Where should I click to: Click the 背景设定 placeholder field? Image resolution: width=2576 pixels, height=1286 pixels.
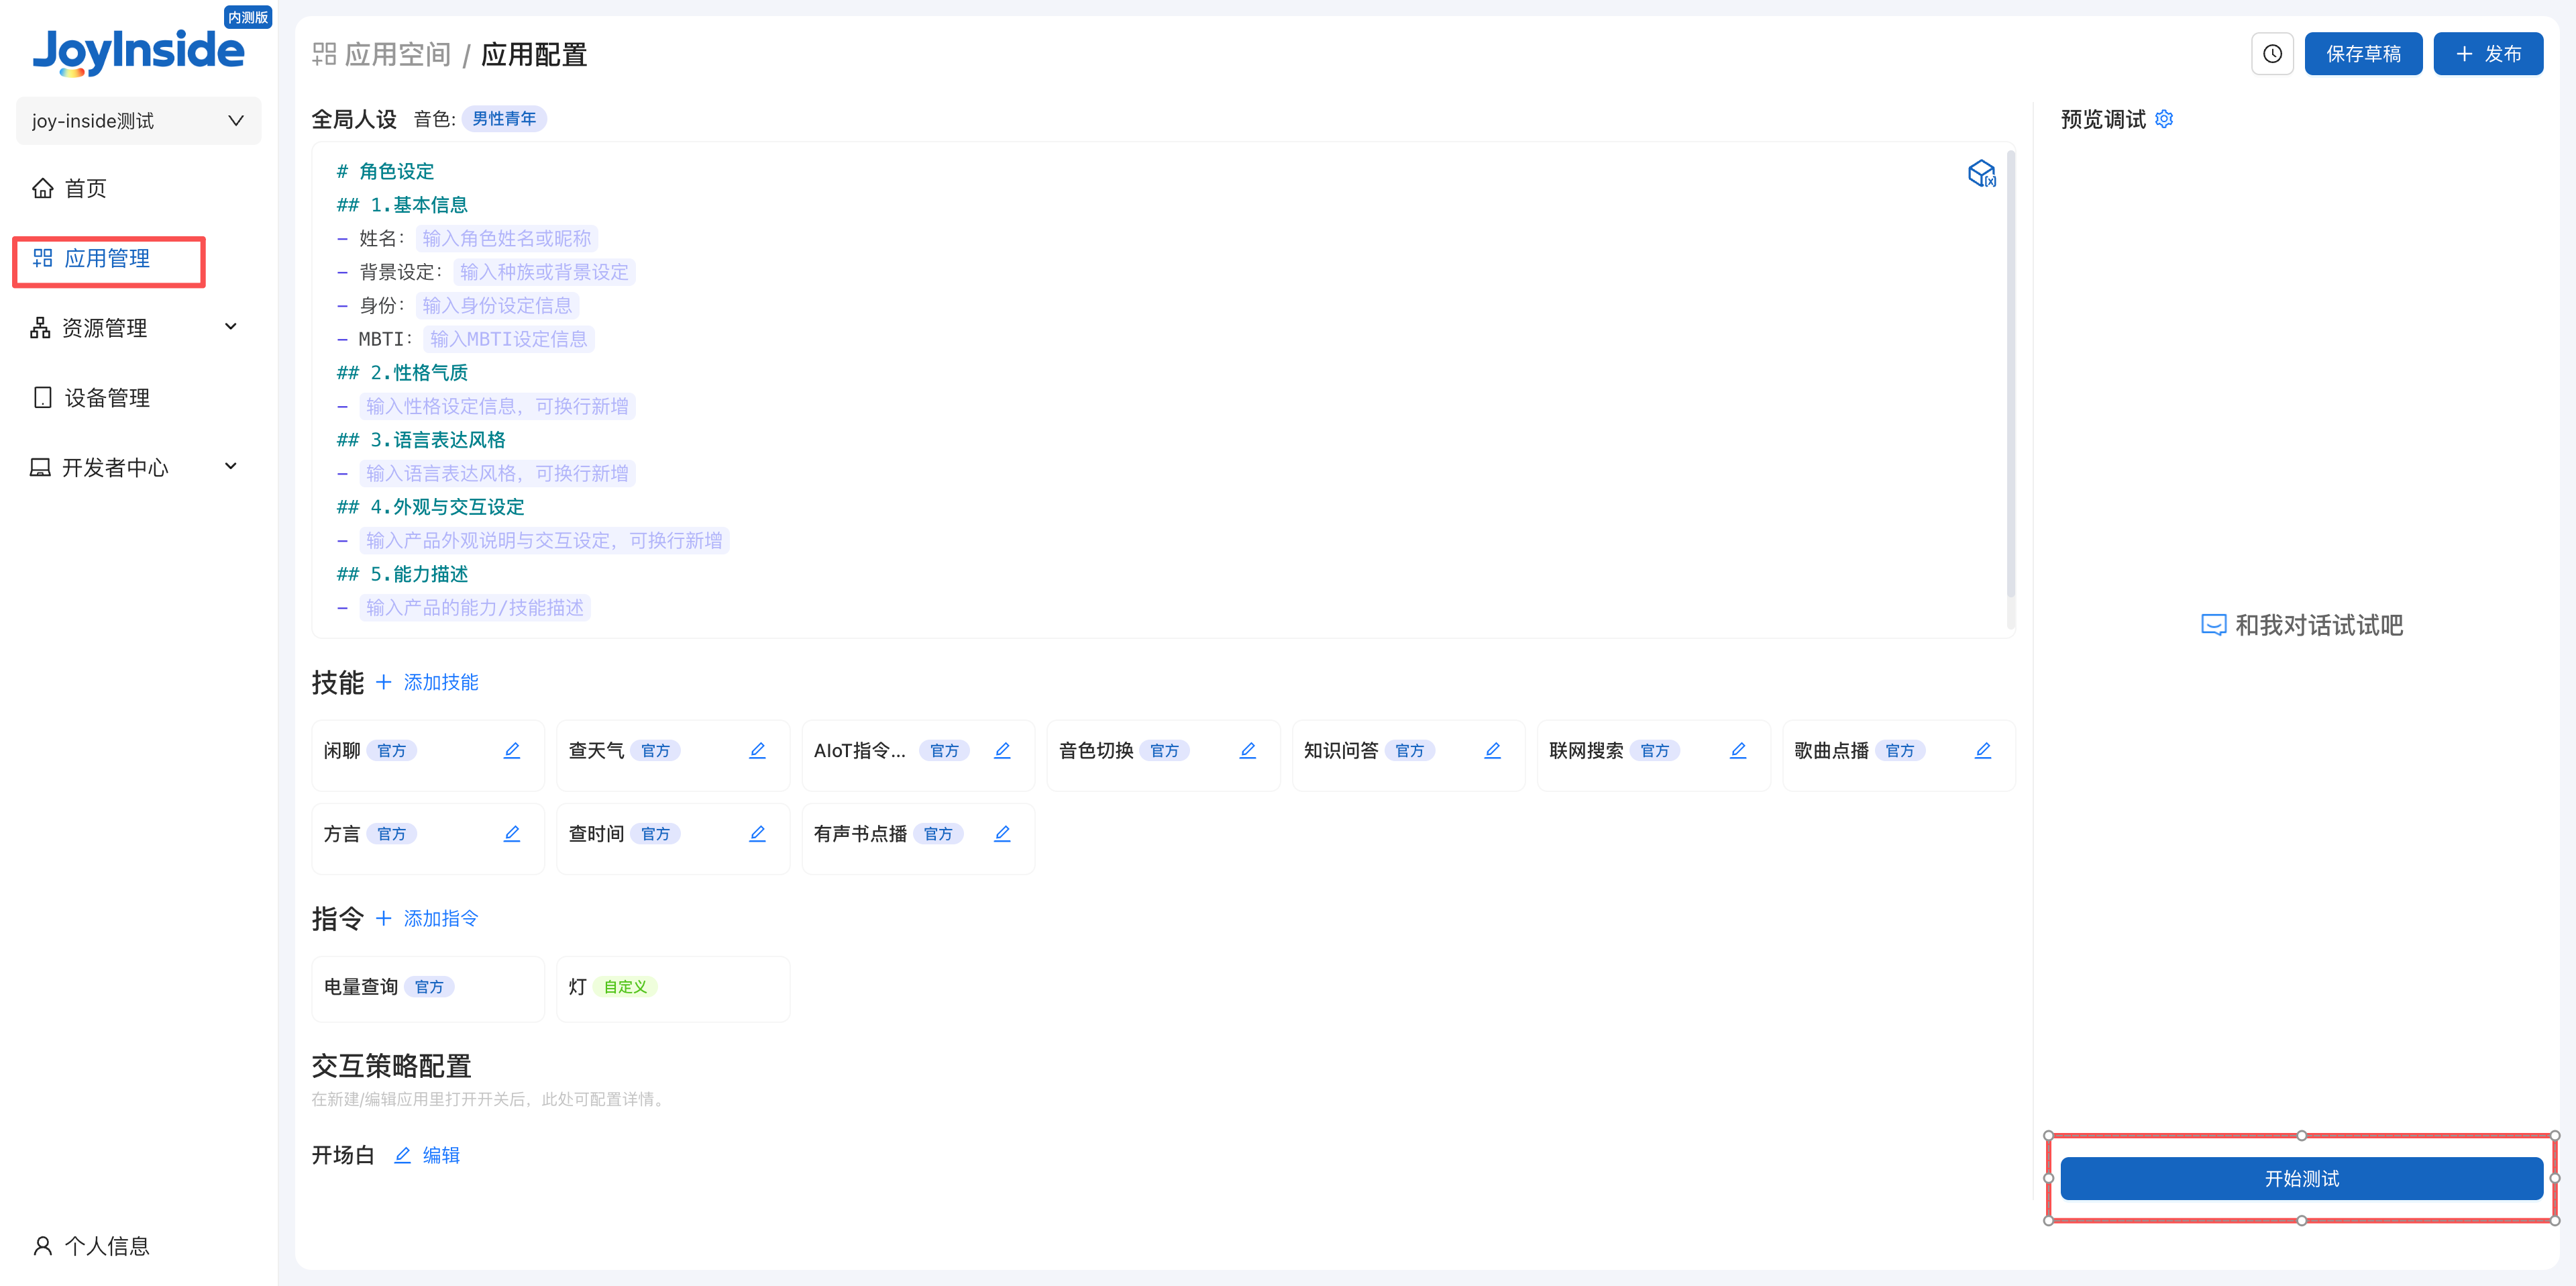(544, 273)
